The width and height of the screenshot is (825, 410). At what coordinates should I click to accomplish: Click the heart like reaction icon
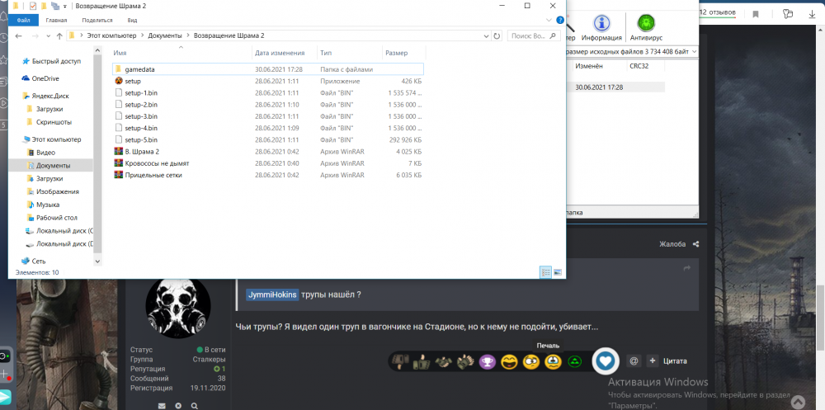pos(606,361)
